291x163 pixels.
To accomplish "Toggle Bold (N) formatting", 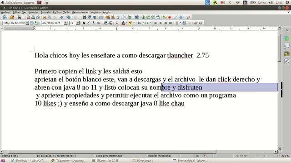I will pos(84,23).
